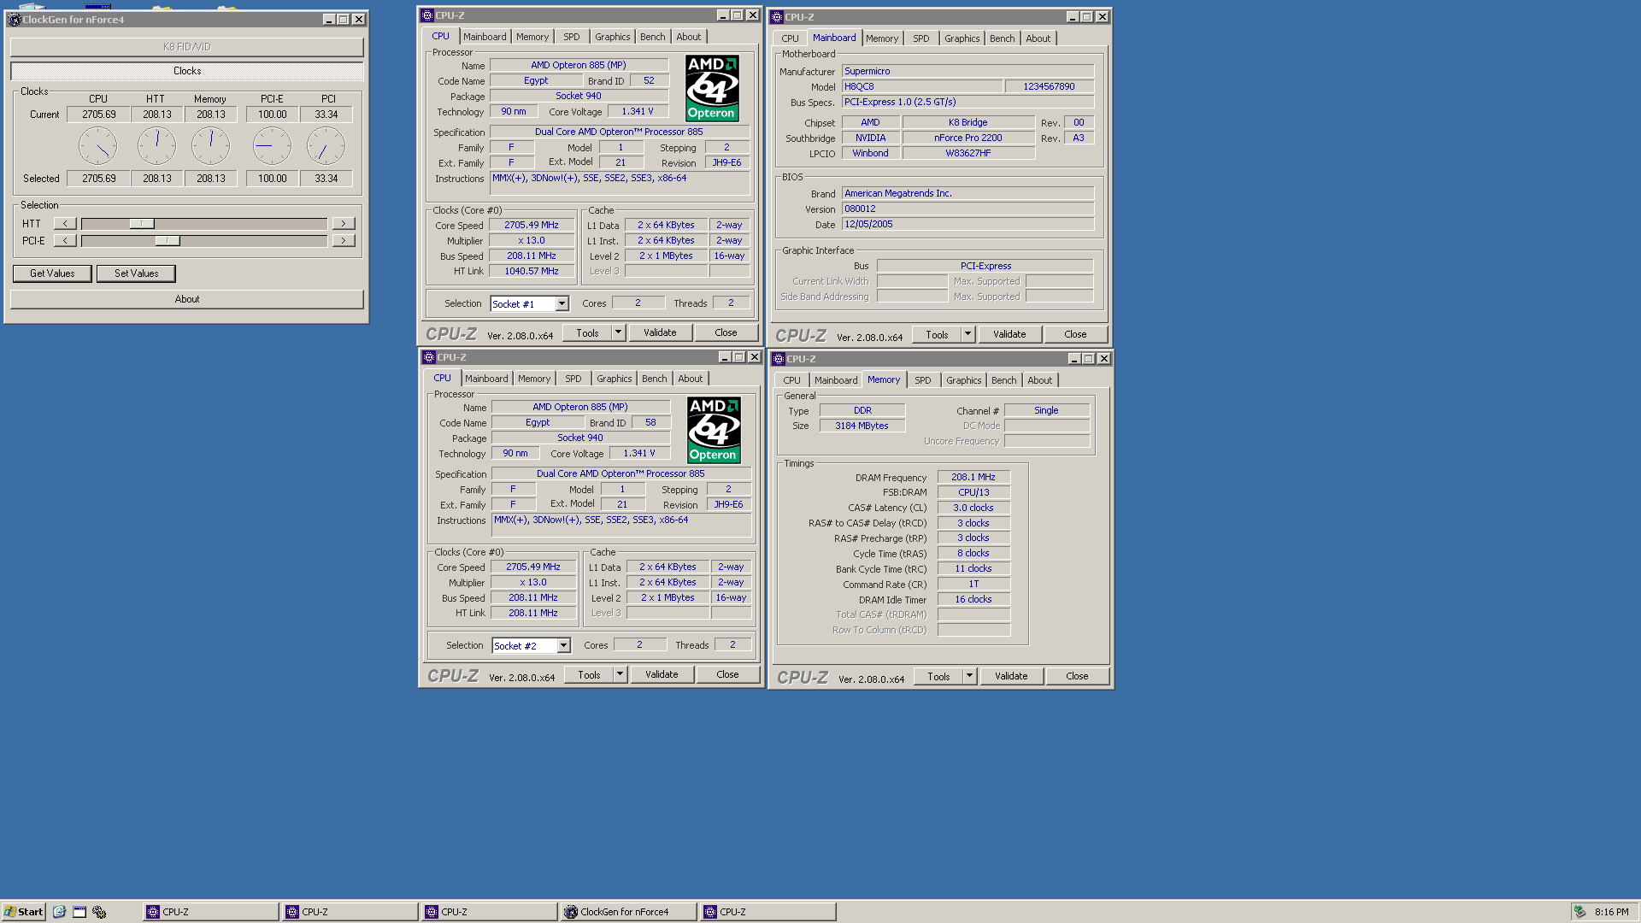Click the Clocks button in ClockGen

tap(187, 71)
